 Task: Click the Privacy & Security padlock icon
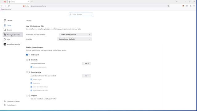tap(5, 35)
